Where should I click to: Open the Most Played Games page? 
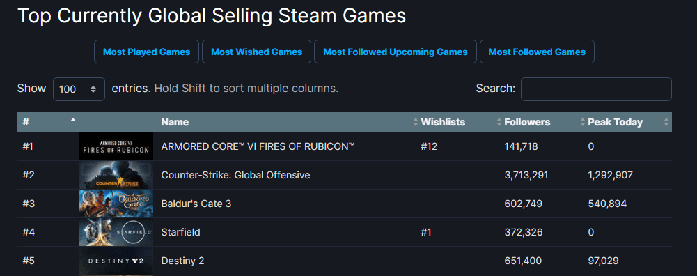[146, 52]
